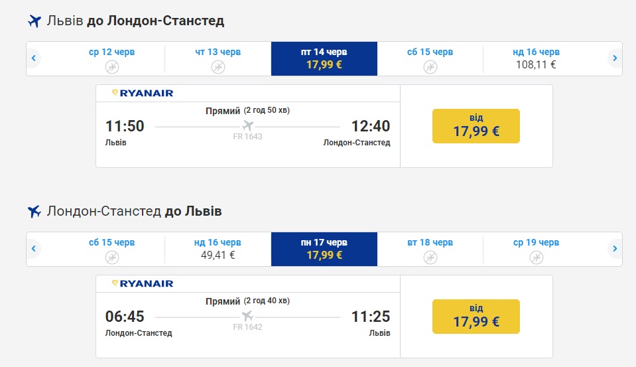Click the plane icon on the FR 1643 route line

coord(248,126)
